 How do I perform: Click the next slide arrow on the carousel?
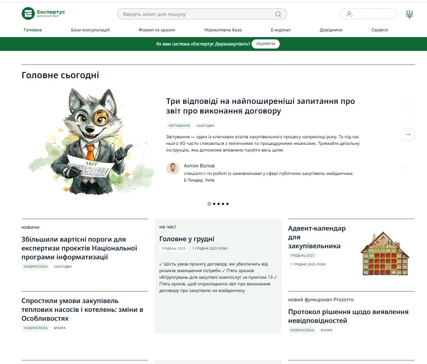coord(408,135)
